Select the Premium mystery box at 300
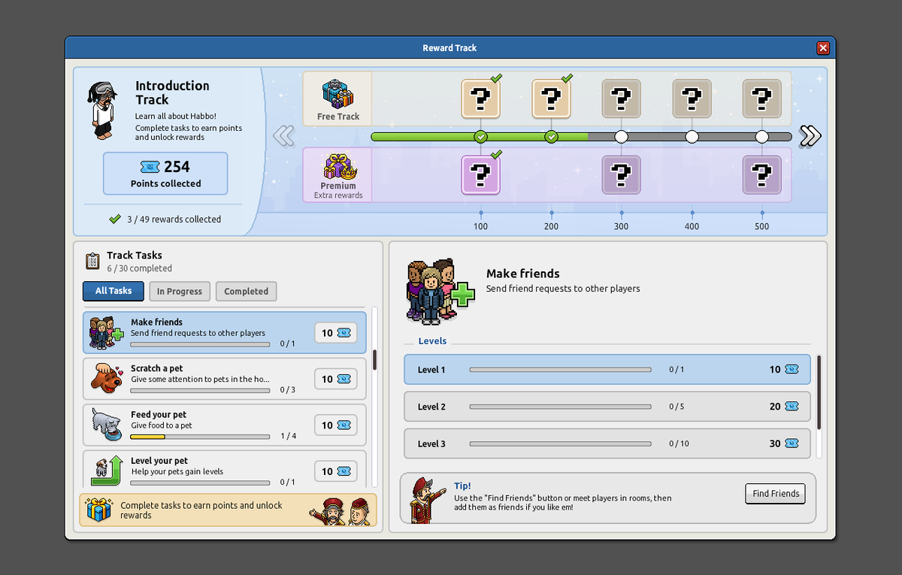This screenshot has width=902, height=575. 621,175
